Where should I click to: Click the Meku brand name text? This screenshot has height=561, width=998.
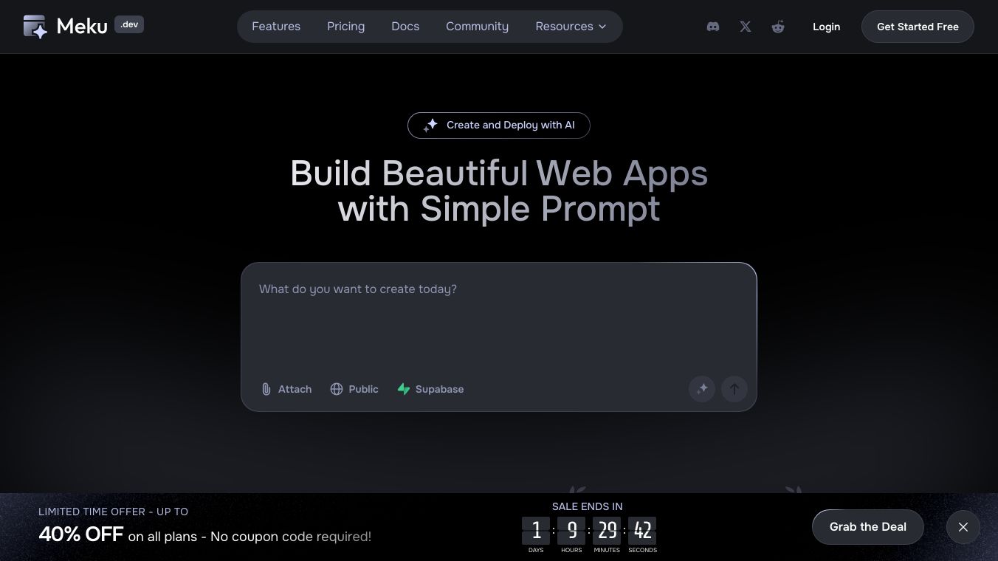tap(82, 27)
